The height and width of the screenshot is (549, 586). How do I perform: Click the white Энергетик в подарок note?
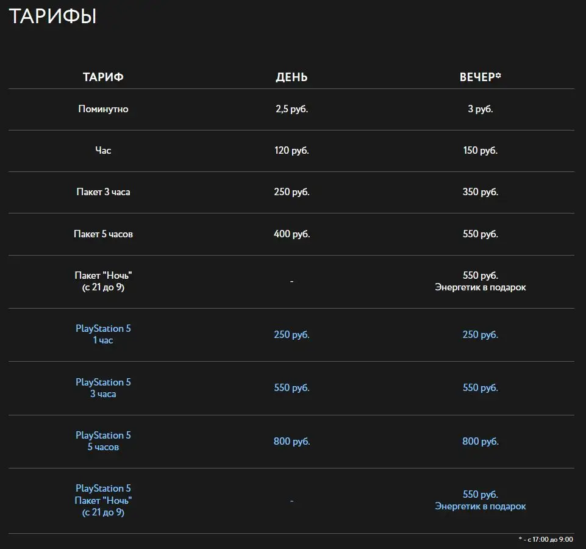[480, 287]
